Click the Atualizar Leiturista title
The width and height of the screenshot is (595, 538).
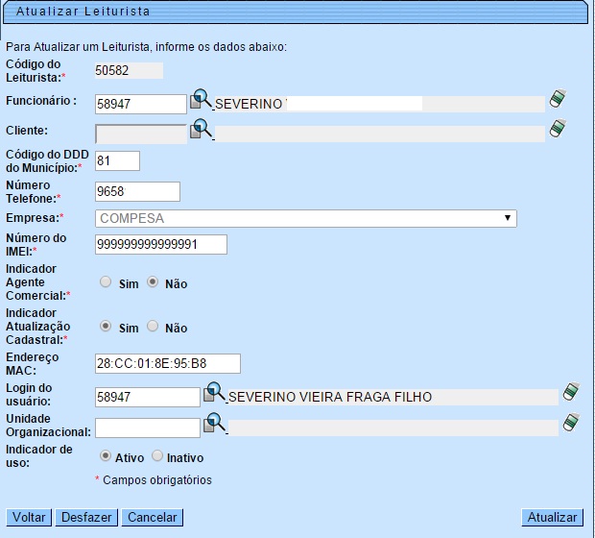click(83, 12)
